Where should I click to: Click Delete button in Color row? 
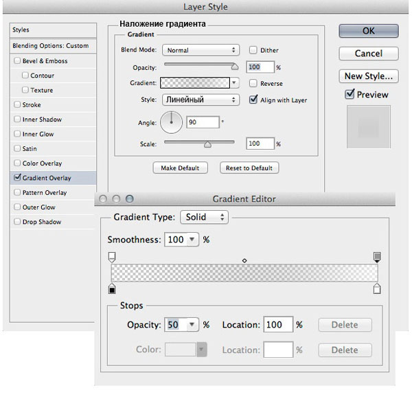(x=345, y=350)
